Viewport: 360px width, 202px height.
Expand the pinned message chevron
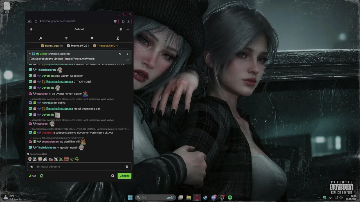point(127,60)
